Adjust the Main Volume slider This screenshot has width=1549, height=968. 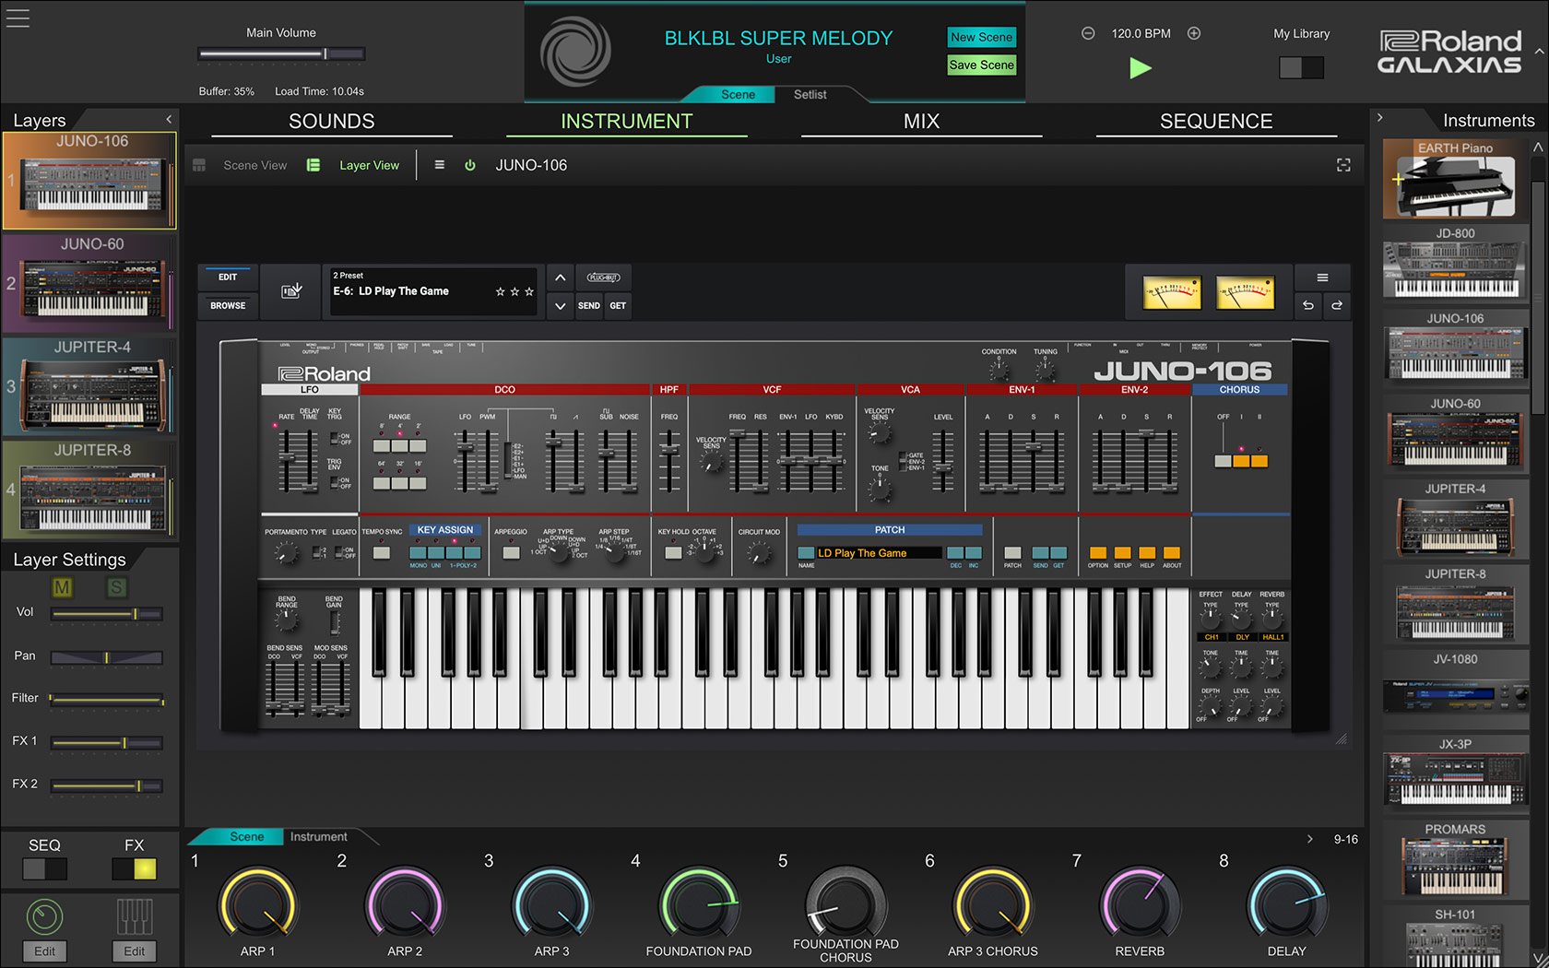click(x=281, y=54)
